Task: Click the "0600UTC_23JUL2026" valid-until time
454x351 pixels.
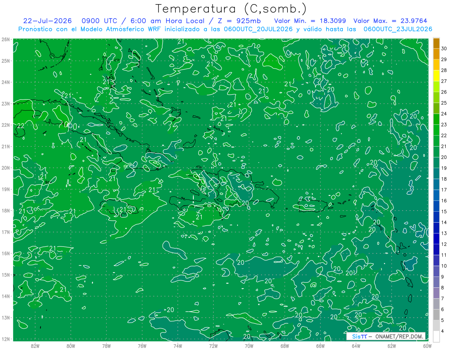Action: [x=398, y=29]
